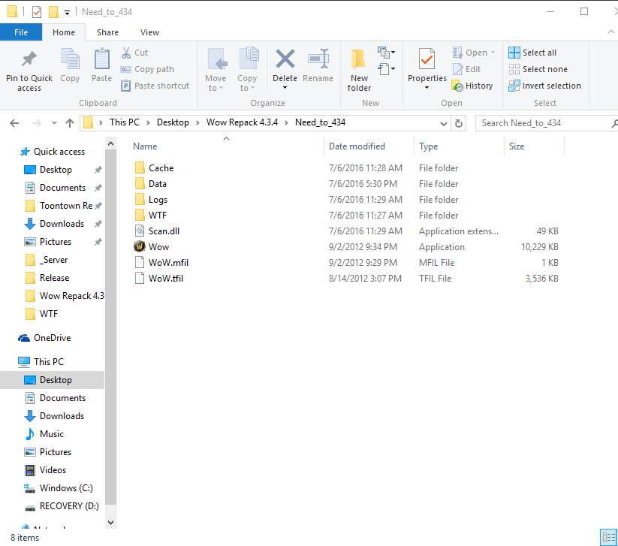
Task: Click Select none in ribbon
Action: click(538, 69)
